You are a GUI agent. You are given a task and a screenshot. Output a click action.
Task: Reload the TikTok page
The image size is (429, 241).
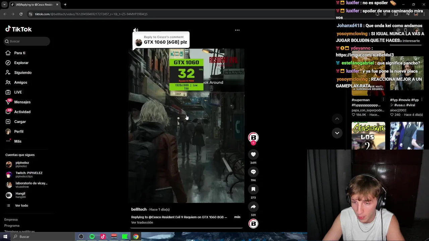[21, 14]
